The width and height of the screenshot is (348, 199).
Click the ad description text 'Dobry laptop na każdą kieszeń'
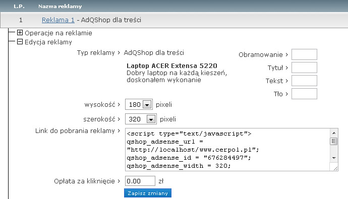pyautogui.click(x=177, y=73)
